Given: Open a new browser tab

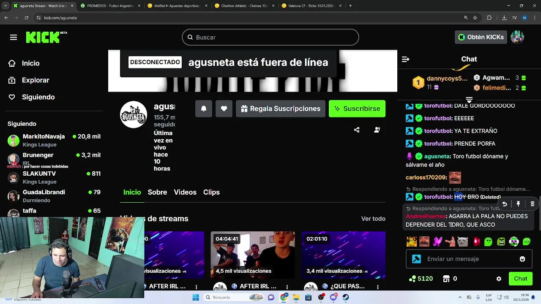Looking at the screenshot, I should [x=350, y=6].
